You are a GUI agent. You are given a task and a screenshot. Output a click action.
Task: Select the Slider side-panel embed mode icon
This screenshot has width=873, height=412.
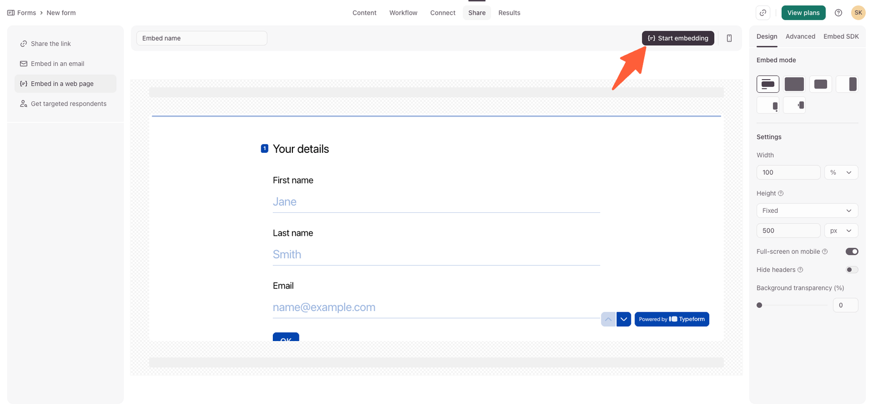click(x=847, y=84)
